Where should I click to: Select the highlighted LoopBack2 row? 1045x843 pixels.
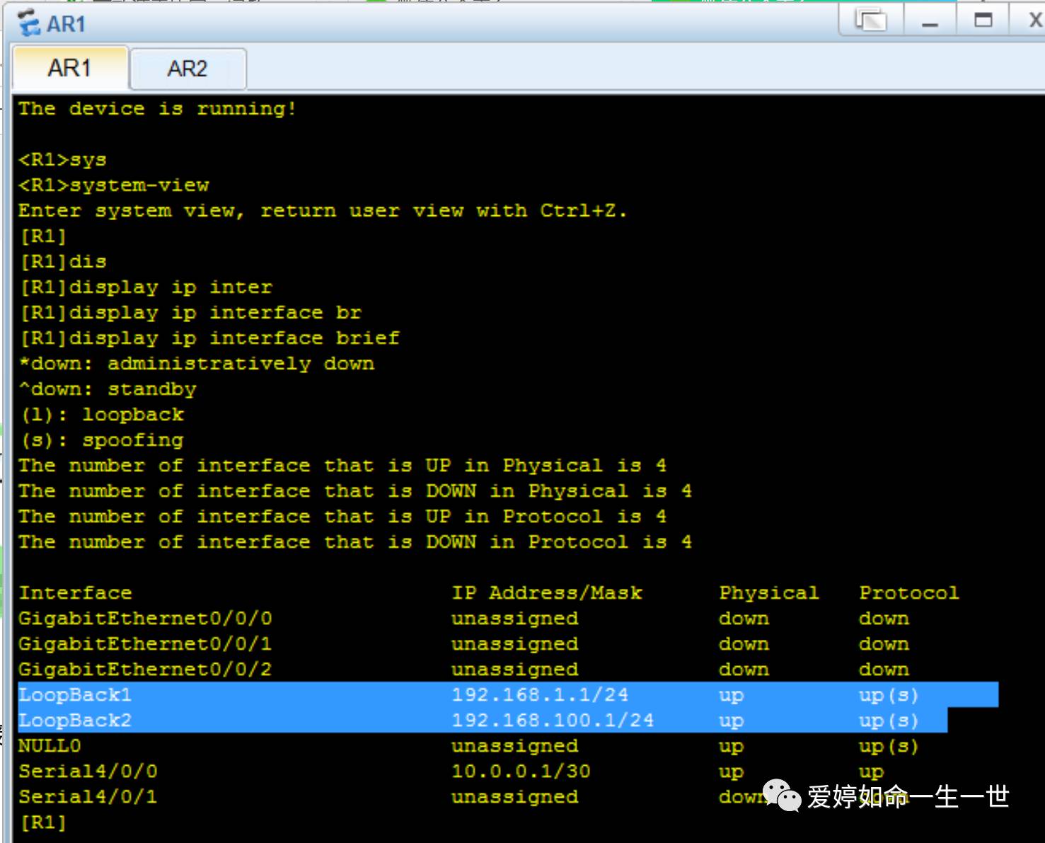coord(76,720)
